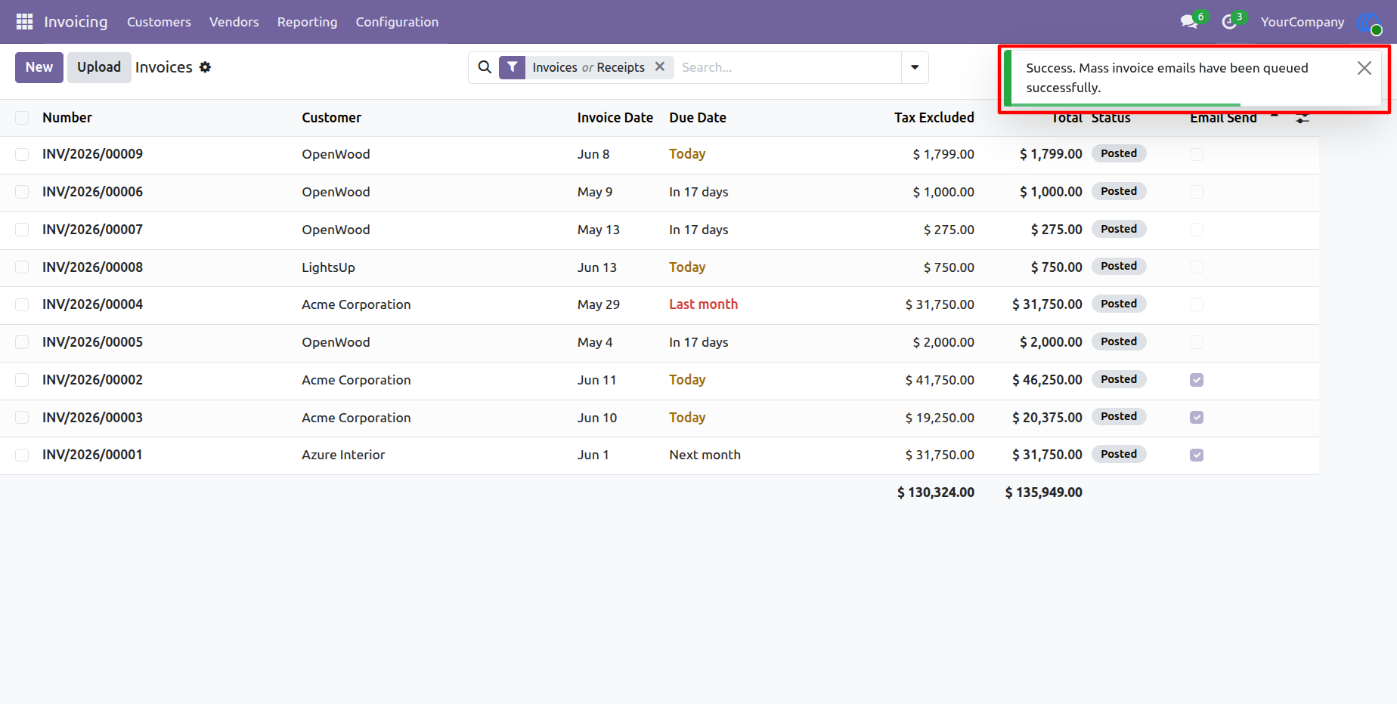Click the filter funnel icon
The height and width of the screenshot is (704, 1397).
tap(513, 67)
